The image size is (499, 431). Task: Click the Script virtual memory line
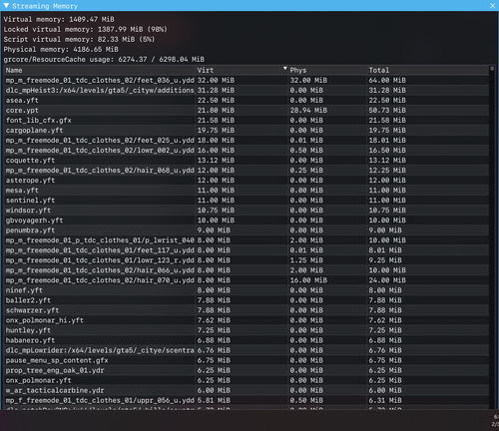(79, 39)
